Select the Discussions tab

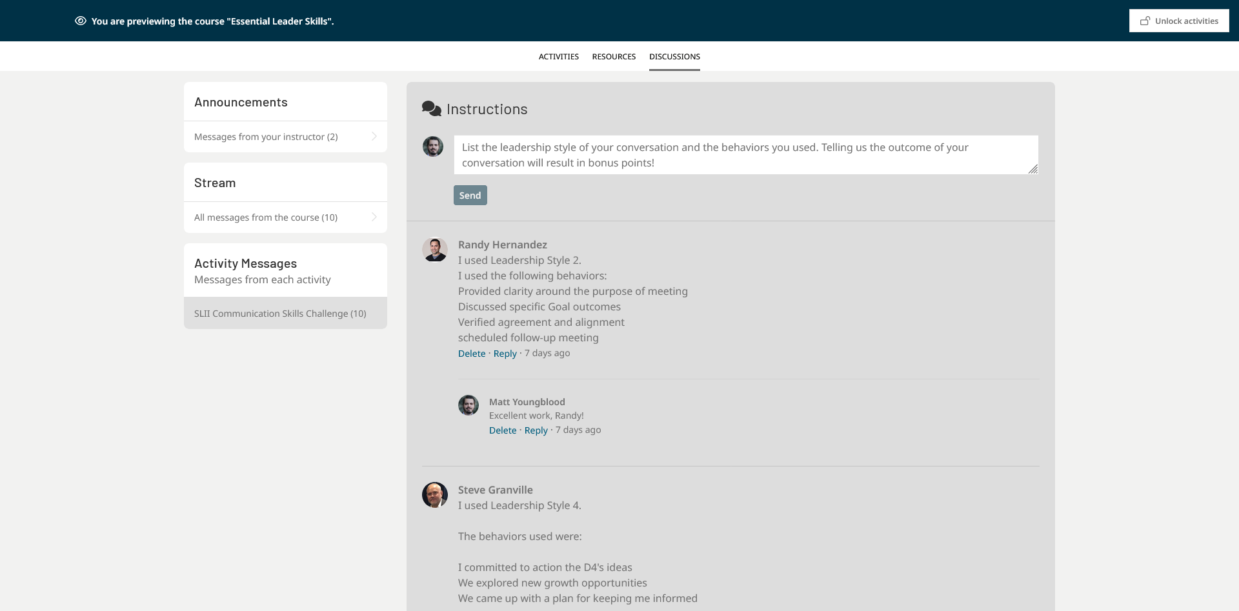674,57
